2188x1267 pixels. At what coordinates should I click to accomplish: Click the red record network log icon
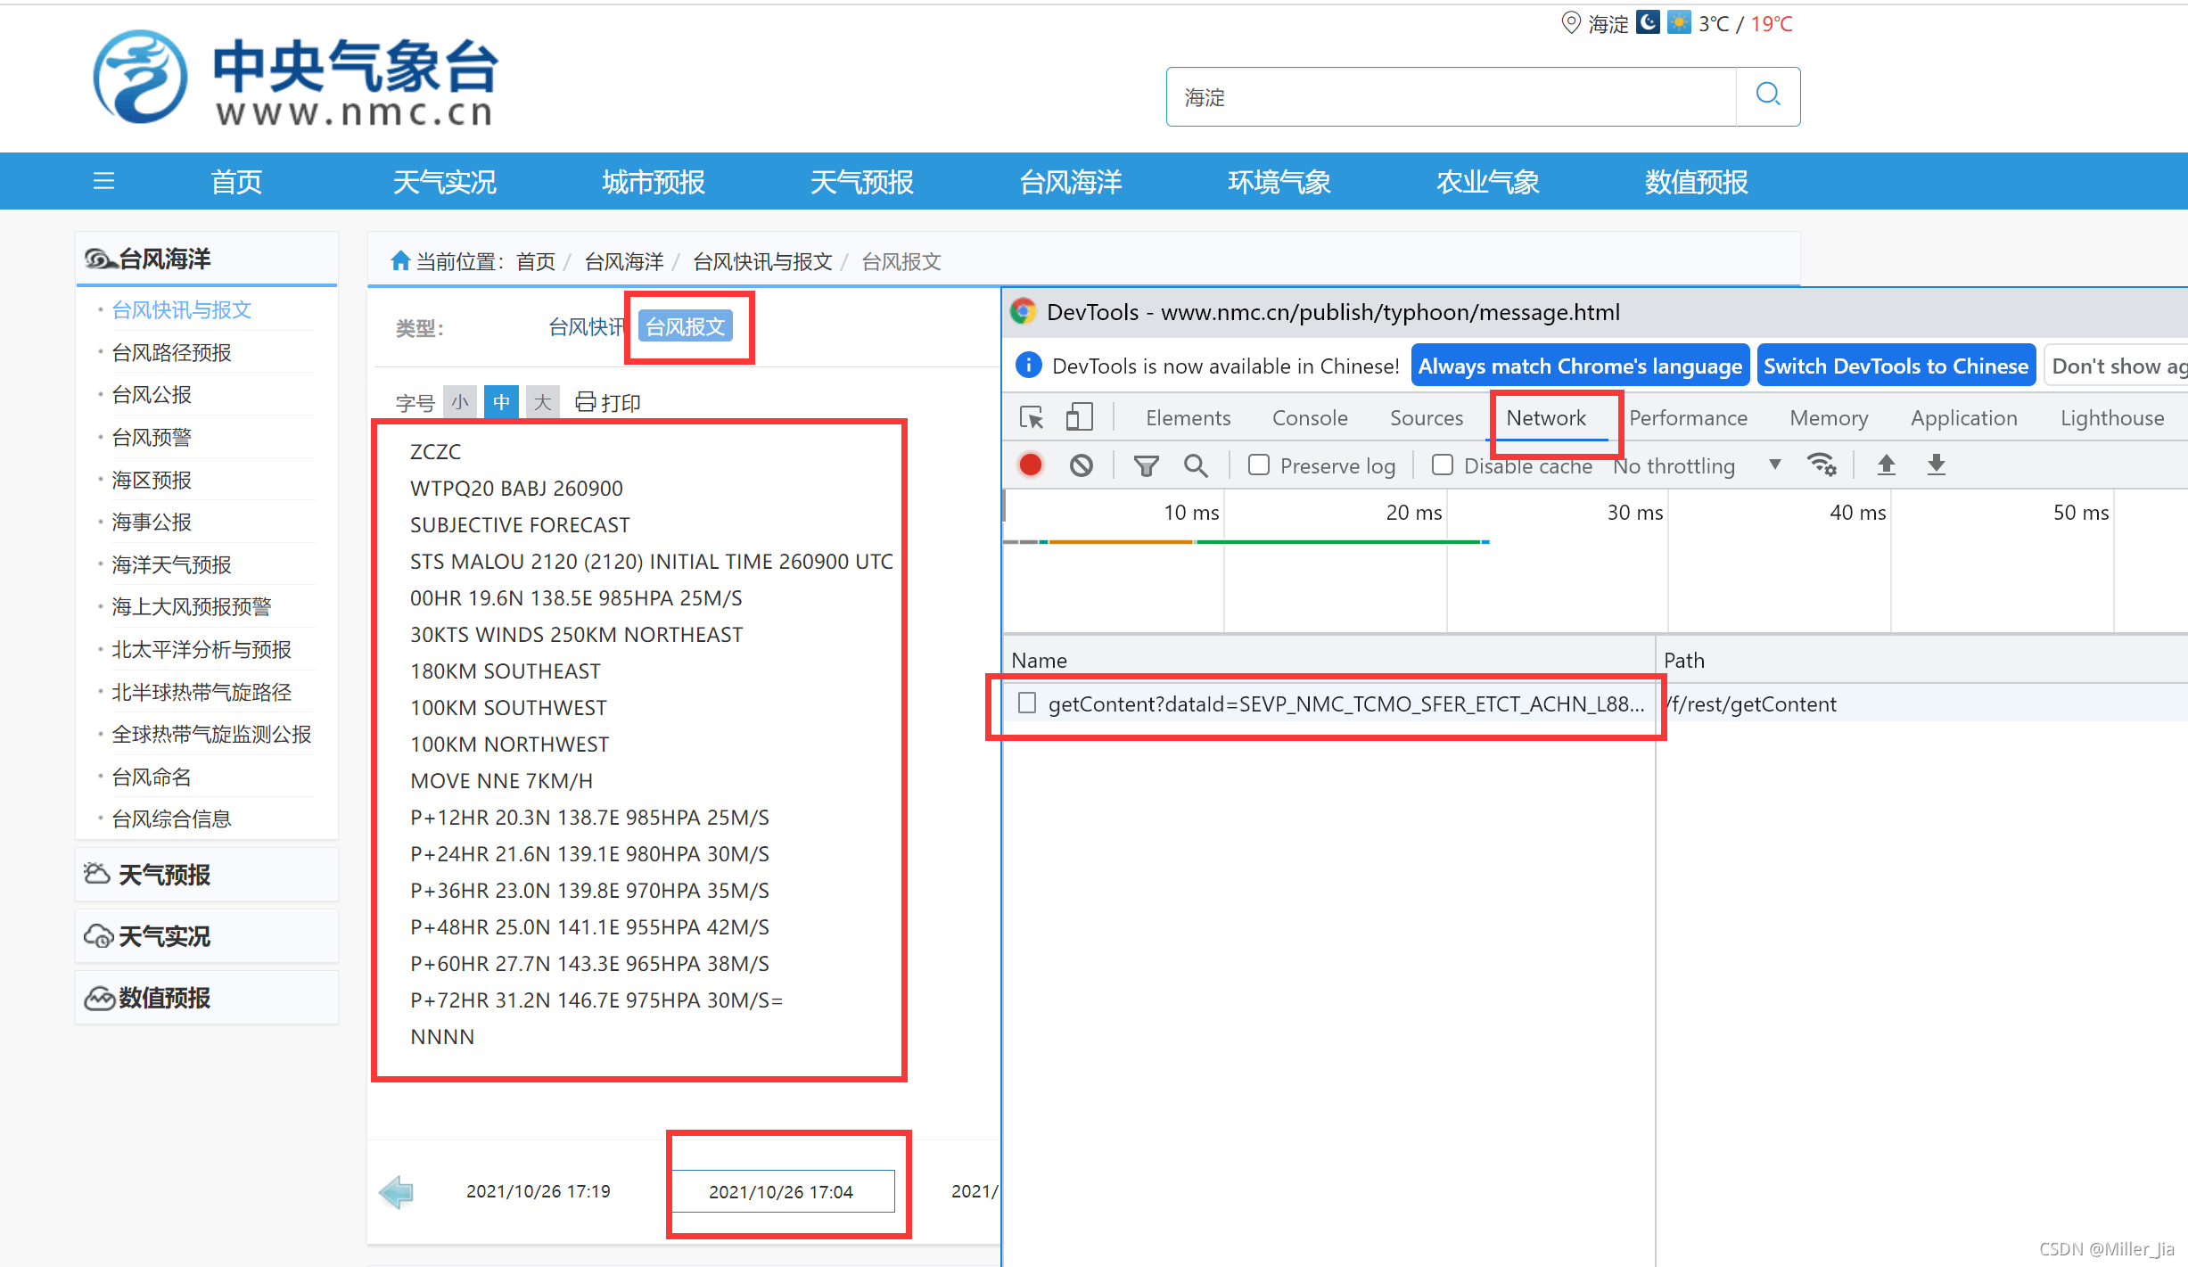click(1031, 465)
